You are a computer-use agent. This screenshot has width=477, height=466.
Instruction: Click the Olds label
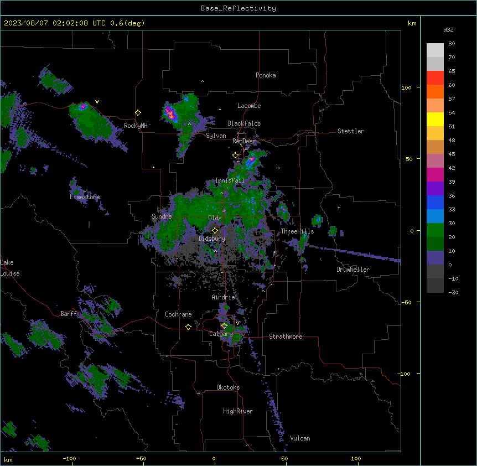pos(215,218)
